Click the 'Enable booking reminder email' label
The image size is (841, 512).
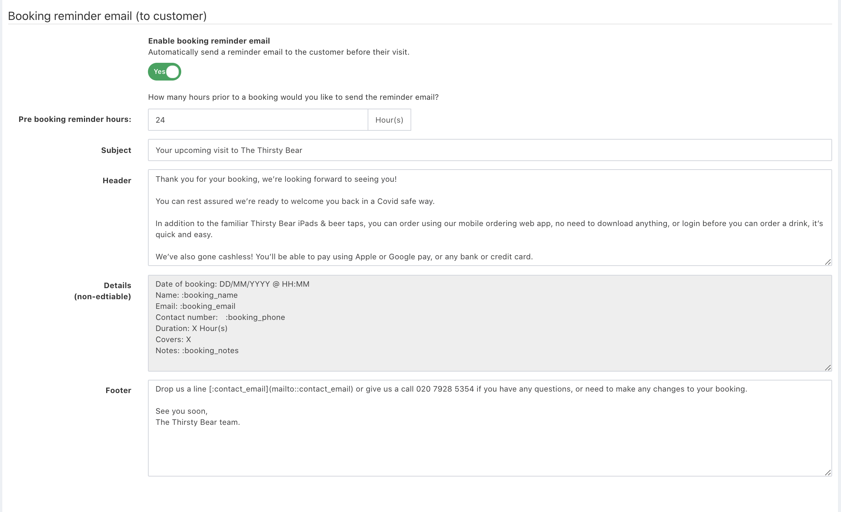coord(209,41)
